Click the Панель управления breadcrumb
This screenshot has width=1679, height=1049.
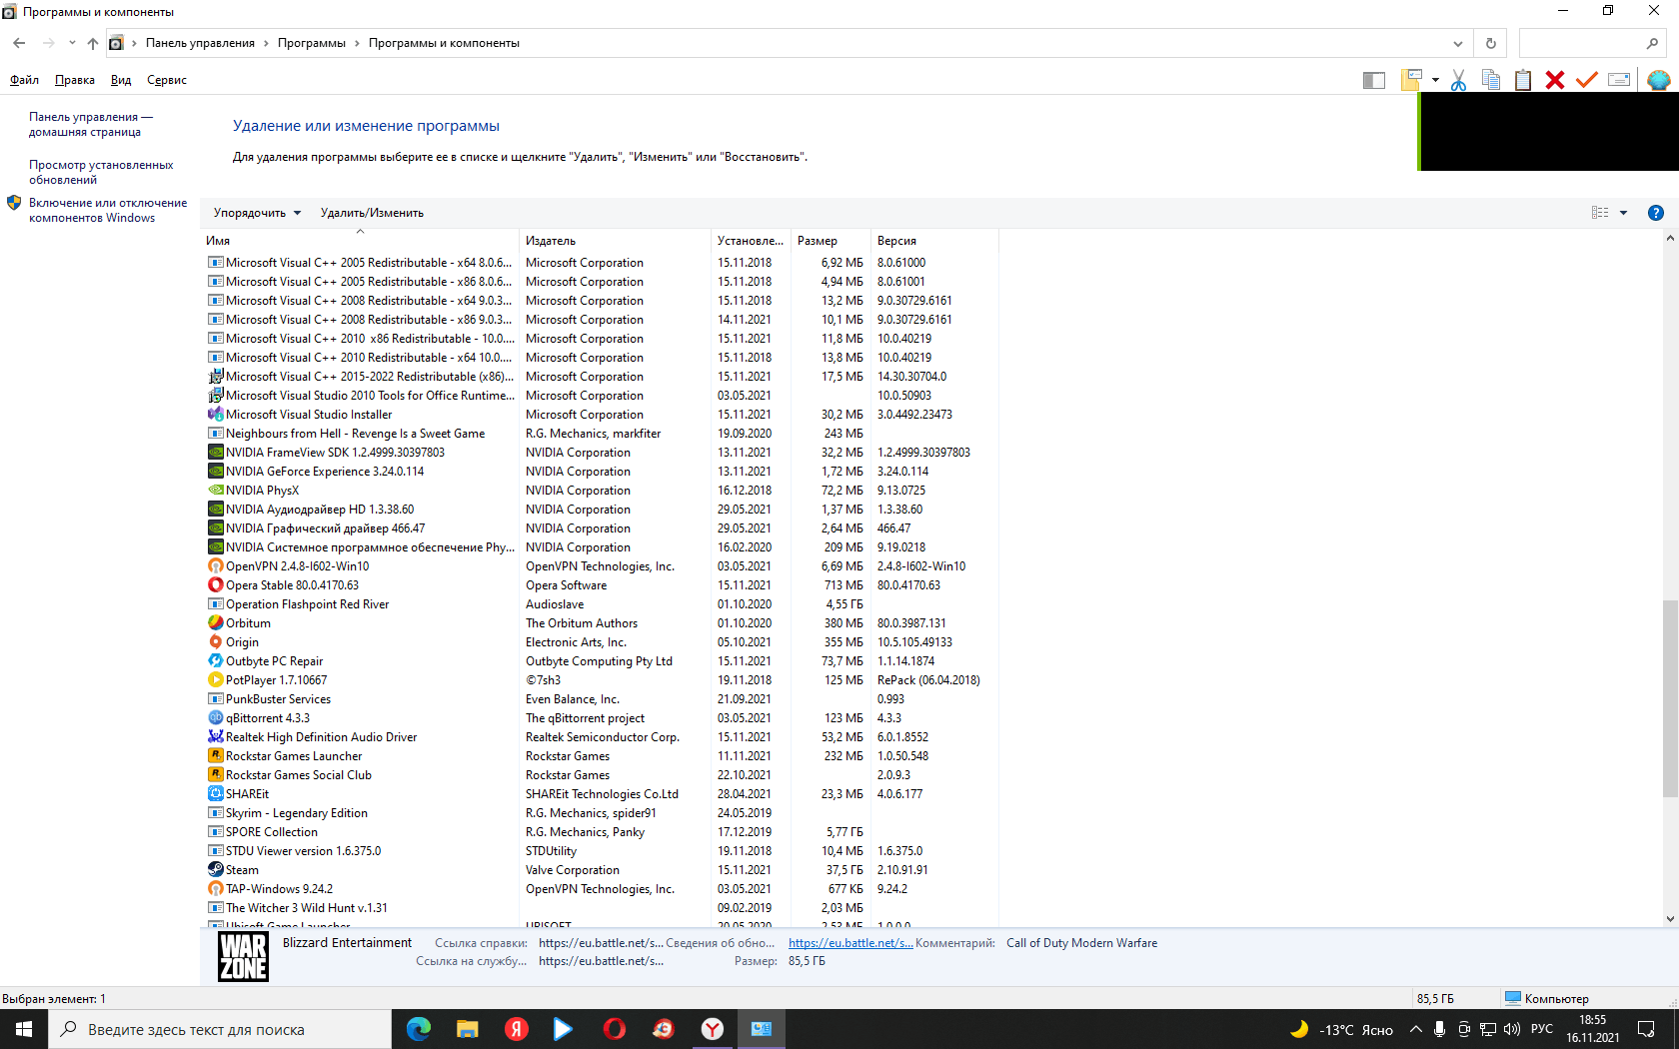(200, 43)
